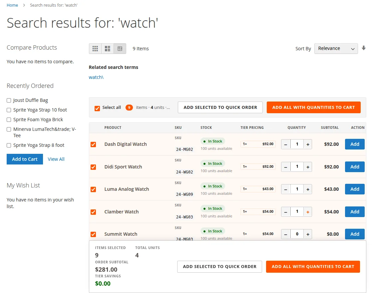The height and width of the screenshot is (293, 373).
Task: Switch to grid view icon
Action: coord(95,49)
